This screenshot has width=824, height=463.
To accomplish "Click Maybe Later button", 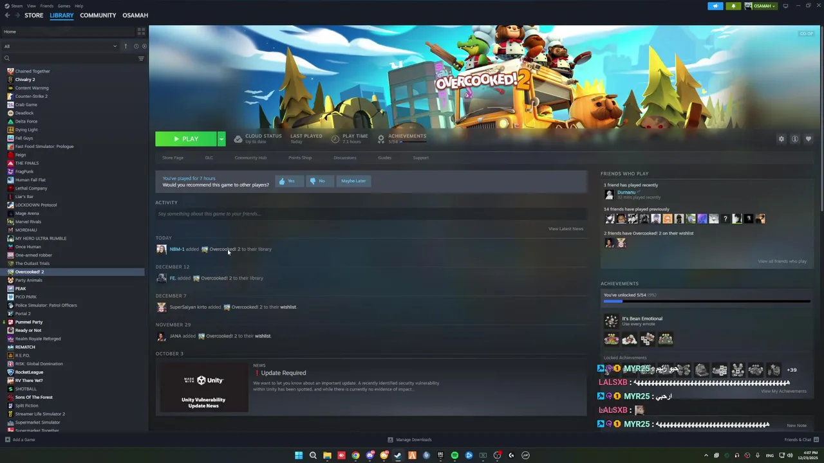I will click(353, 181).
